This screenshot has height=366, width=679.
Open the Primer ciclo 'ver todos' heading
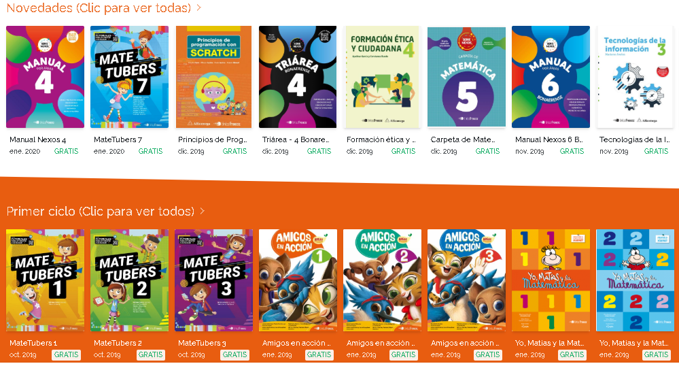[101, 211]
